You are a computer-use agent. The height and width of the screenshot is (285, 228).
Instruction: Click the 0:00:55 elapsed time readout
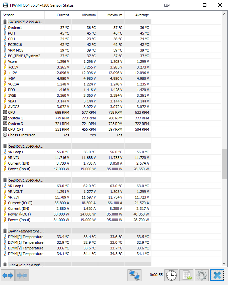[x=156, y=275]
